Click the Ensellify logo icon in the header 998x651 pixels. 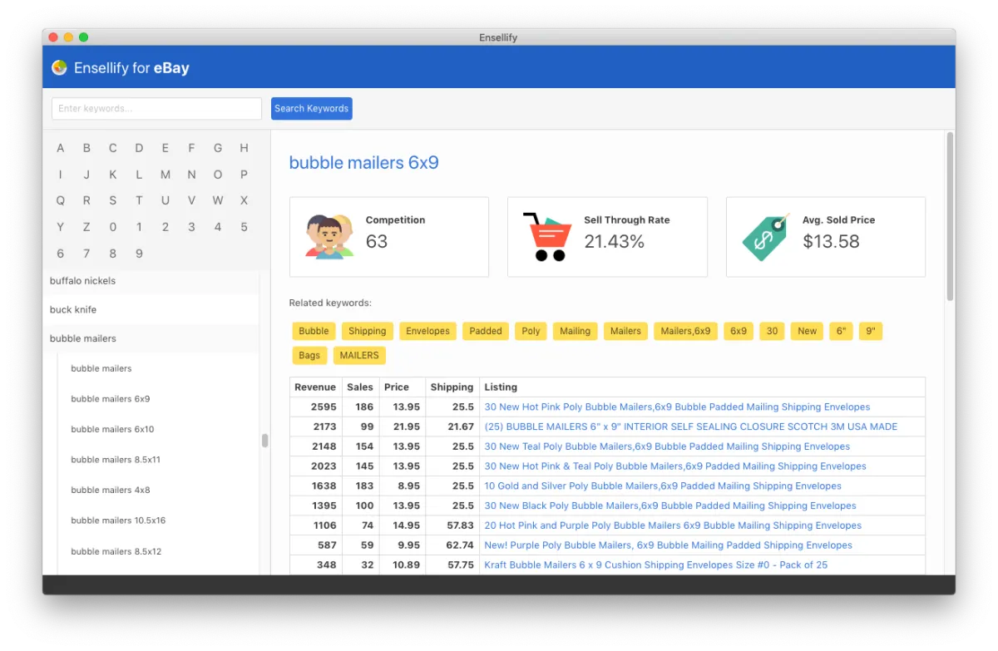59,67
